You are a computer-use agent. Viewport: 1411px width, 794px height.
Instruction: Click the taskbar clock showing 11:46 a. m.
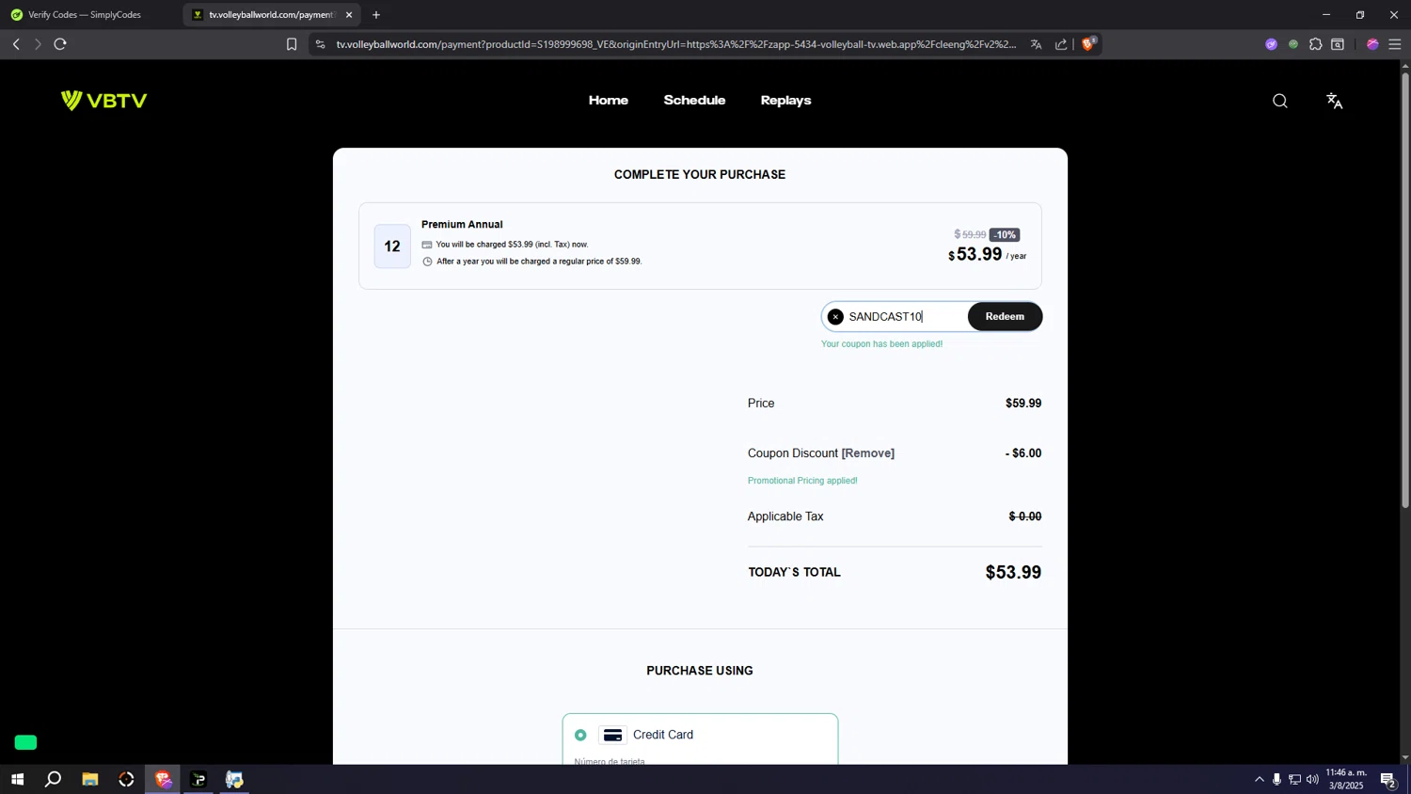1345,779
